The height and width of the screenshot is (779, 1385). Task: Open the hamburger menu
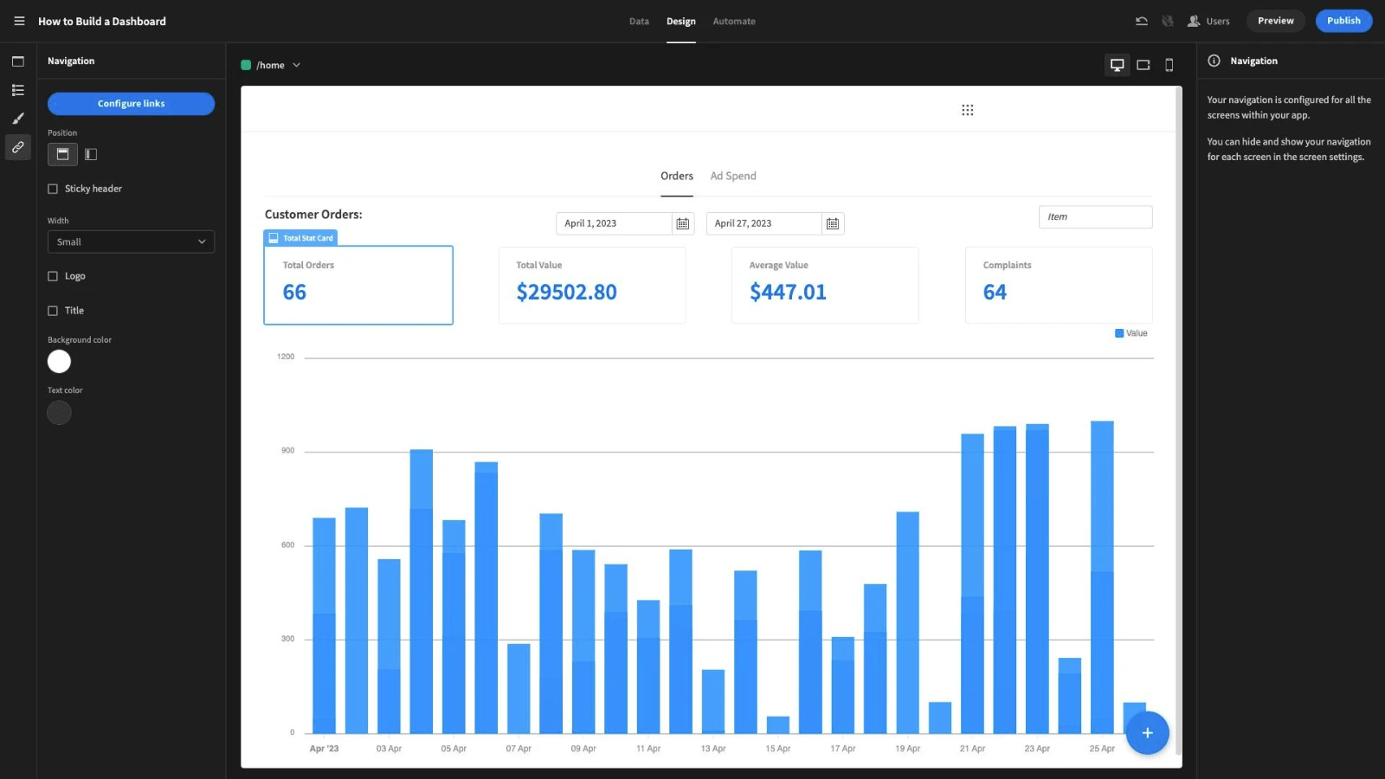coord(19,21)
